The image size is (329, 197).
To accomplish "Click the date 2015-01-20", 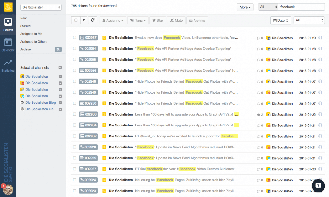I will pos(307,169).
